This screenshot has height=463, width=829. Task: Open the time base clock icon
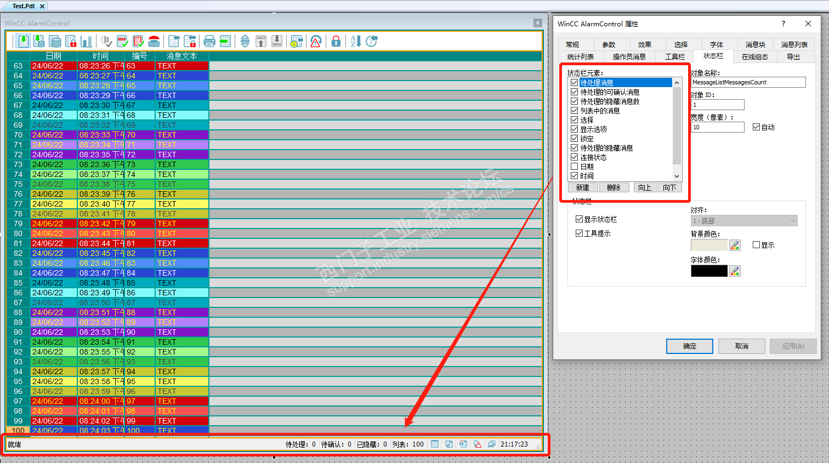pos(372,41)
